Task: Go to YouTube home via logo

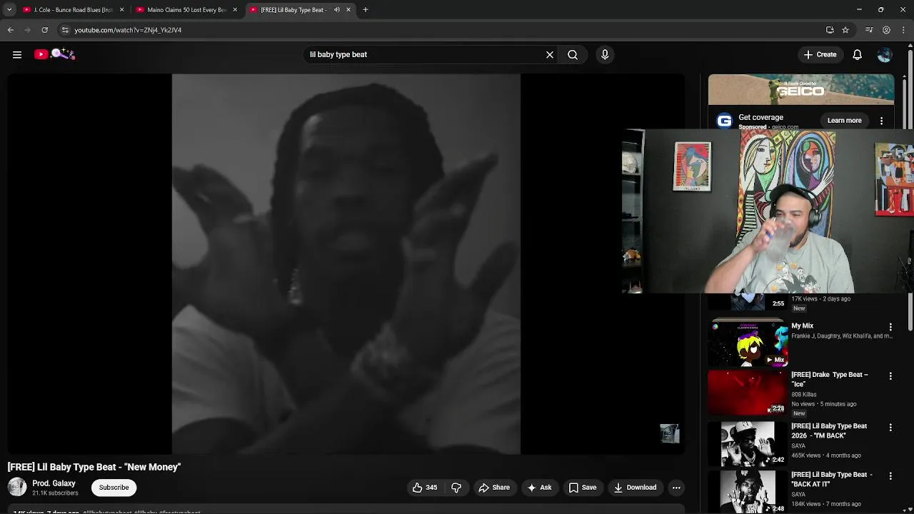Action: click(x=54, y=54)
